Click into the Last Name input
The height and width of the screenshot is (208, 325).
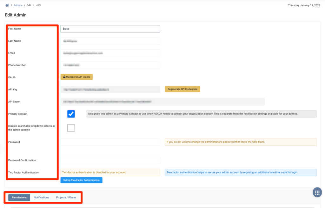click(x=110, y=41)
